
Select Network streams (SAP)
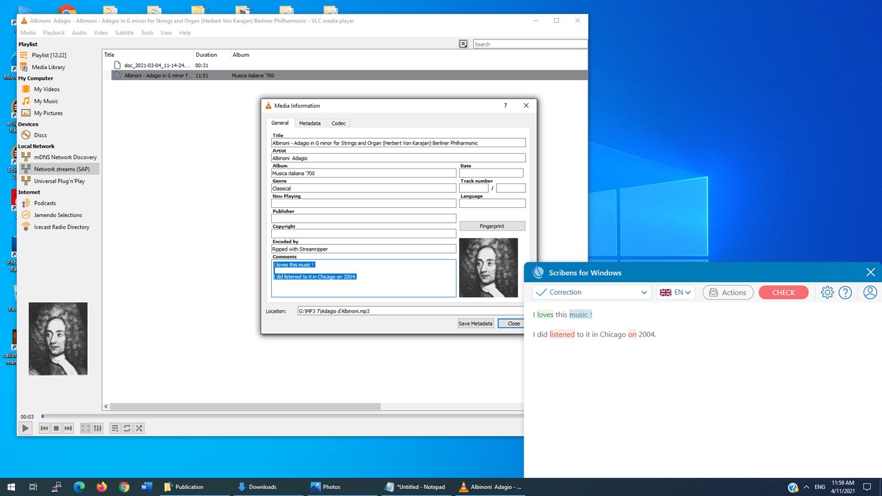click(x=59, y=169)
